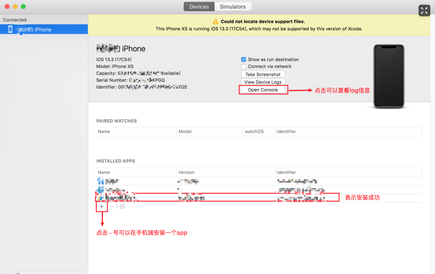
Task: Uncheck Show as run destination
Action: (x=244, y=59)
